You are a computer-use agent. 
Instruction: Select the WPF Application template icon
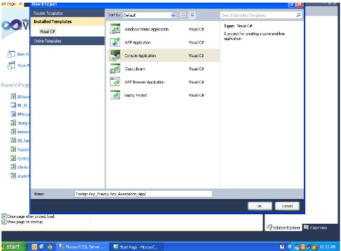click(115, 42)
